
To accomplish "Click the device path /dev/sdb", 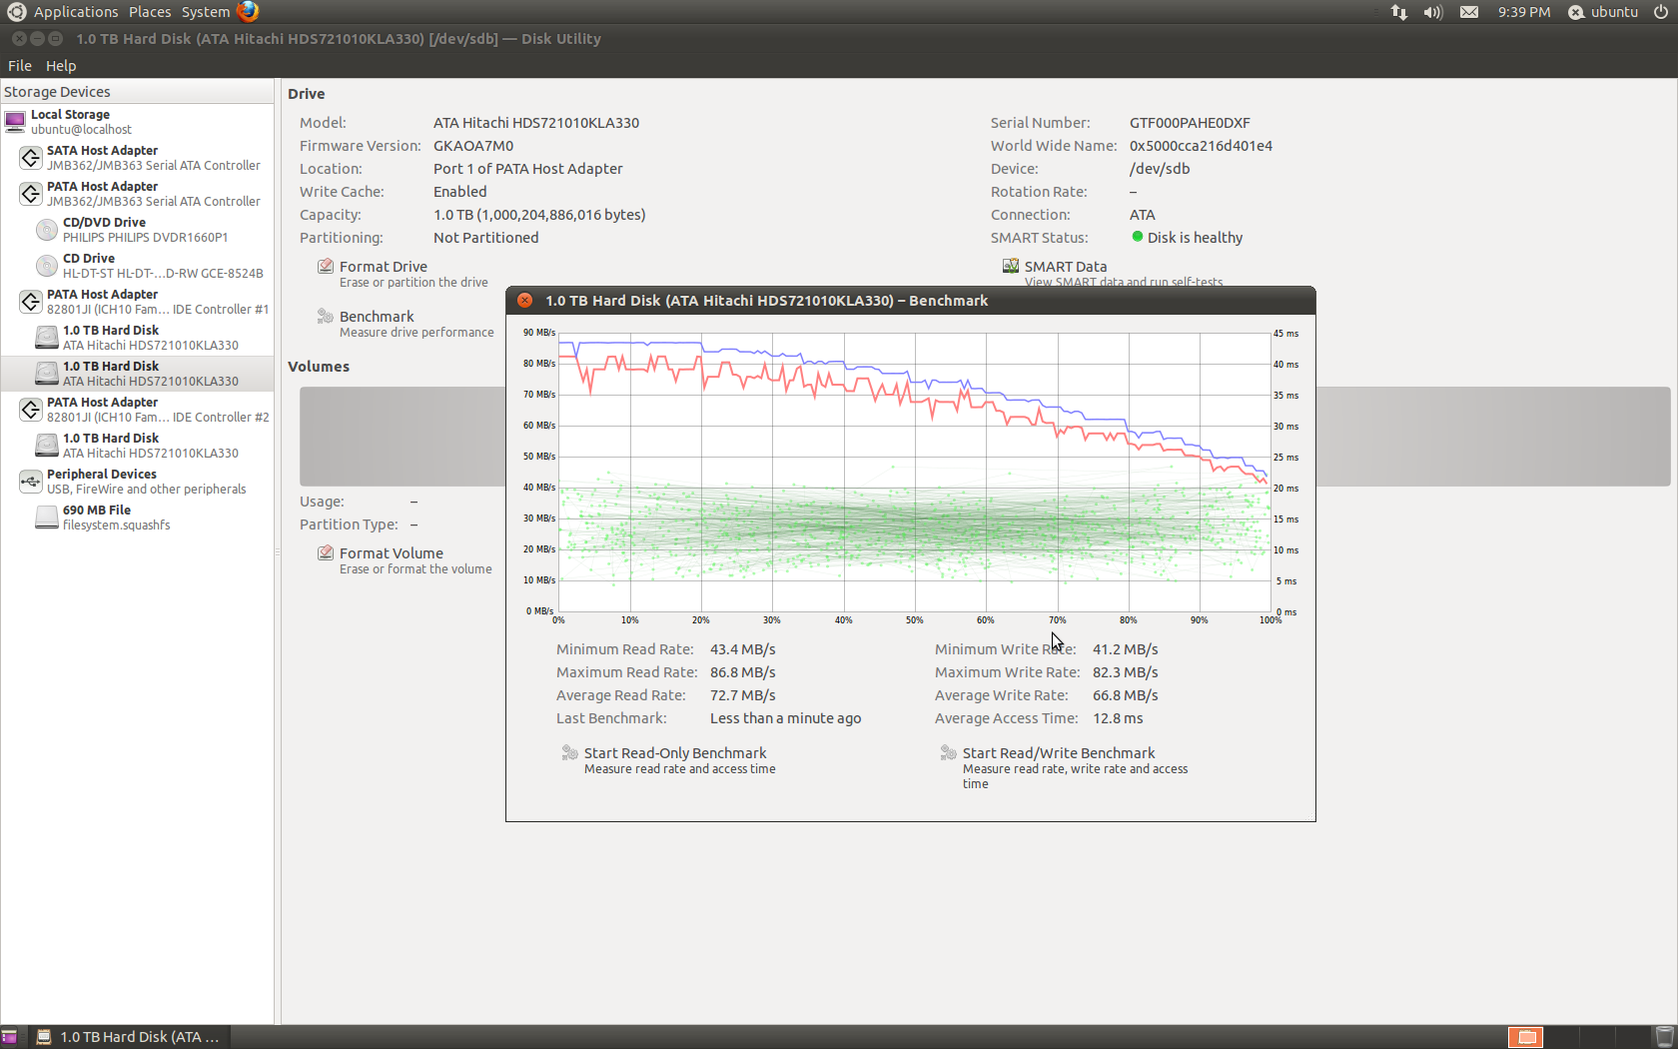I will click(x=1160, y=169).
